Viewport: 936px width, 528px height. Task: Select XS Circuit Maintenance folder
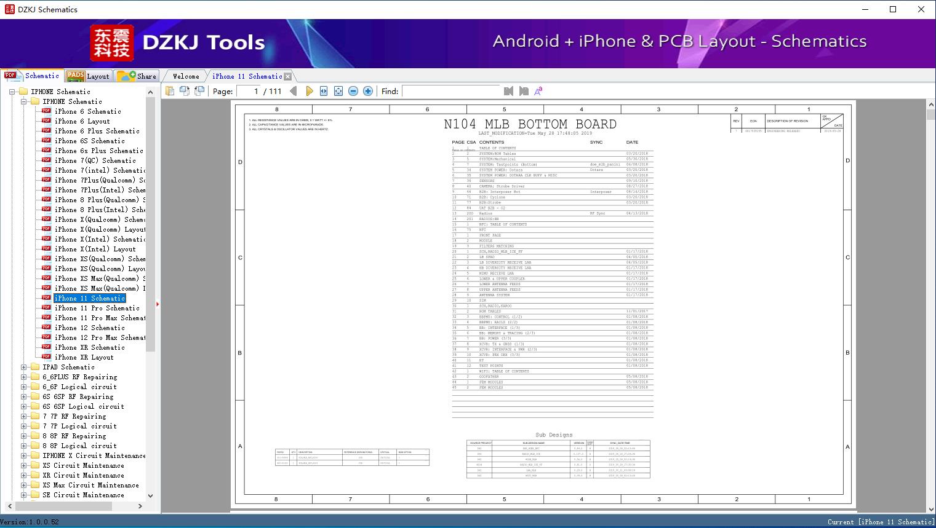83,465
